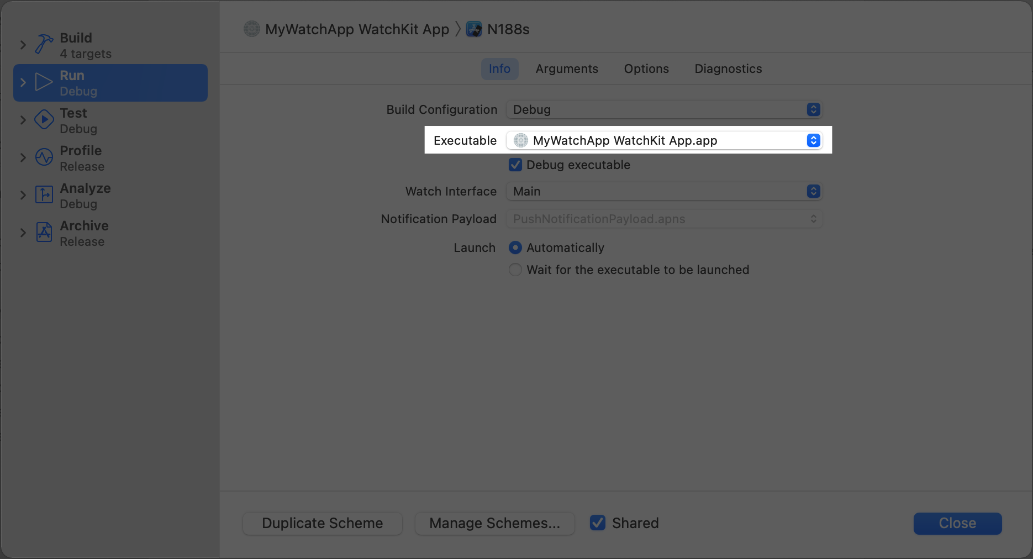Click the Manage Schemes button
The height and width of the screenshot is (559, 1033).
point(494,524)
